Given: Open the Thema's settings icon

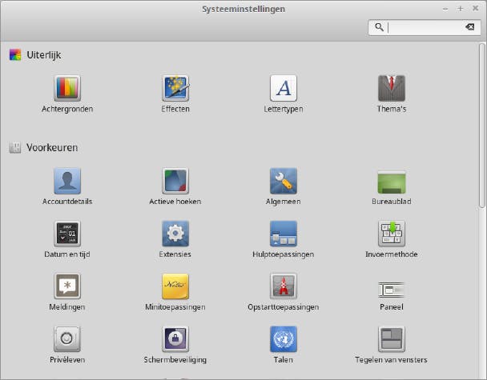Looking at the screenshot, I should click(x=392, y=89).
